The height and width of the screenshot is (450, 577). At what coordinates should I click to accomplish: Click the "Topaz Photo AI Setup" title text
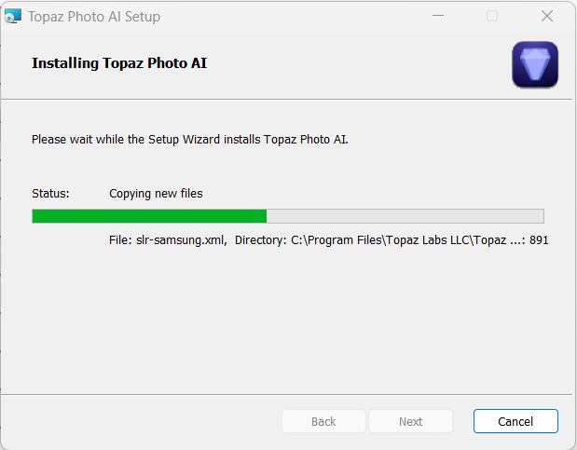coord(94,17)
